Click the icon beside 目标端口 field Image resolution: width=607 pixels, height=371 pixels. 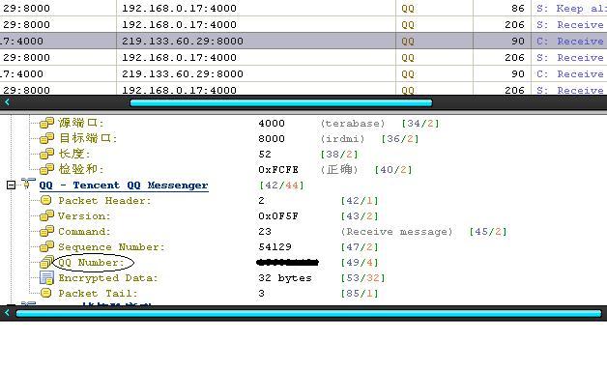pos(46,138)
